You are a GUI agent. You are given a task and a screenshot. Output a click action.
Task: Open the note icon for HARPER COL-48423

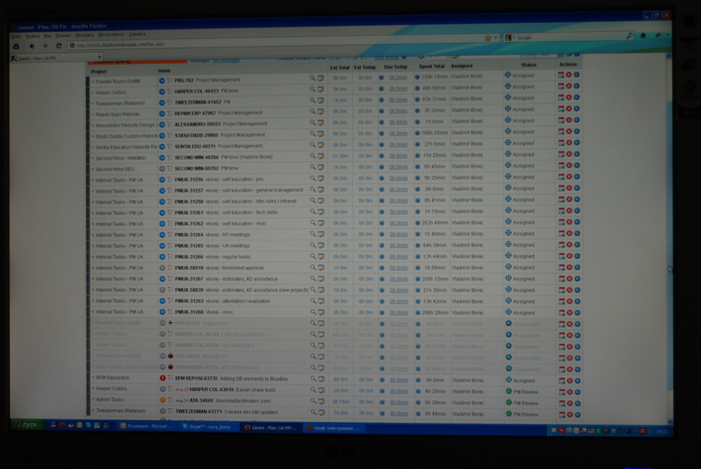point(320,90)
